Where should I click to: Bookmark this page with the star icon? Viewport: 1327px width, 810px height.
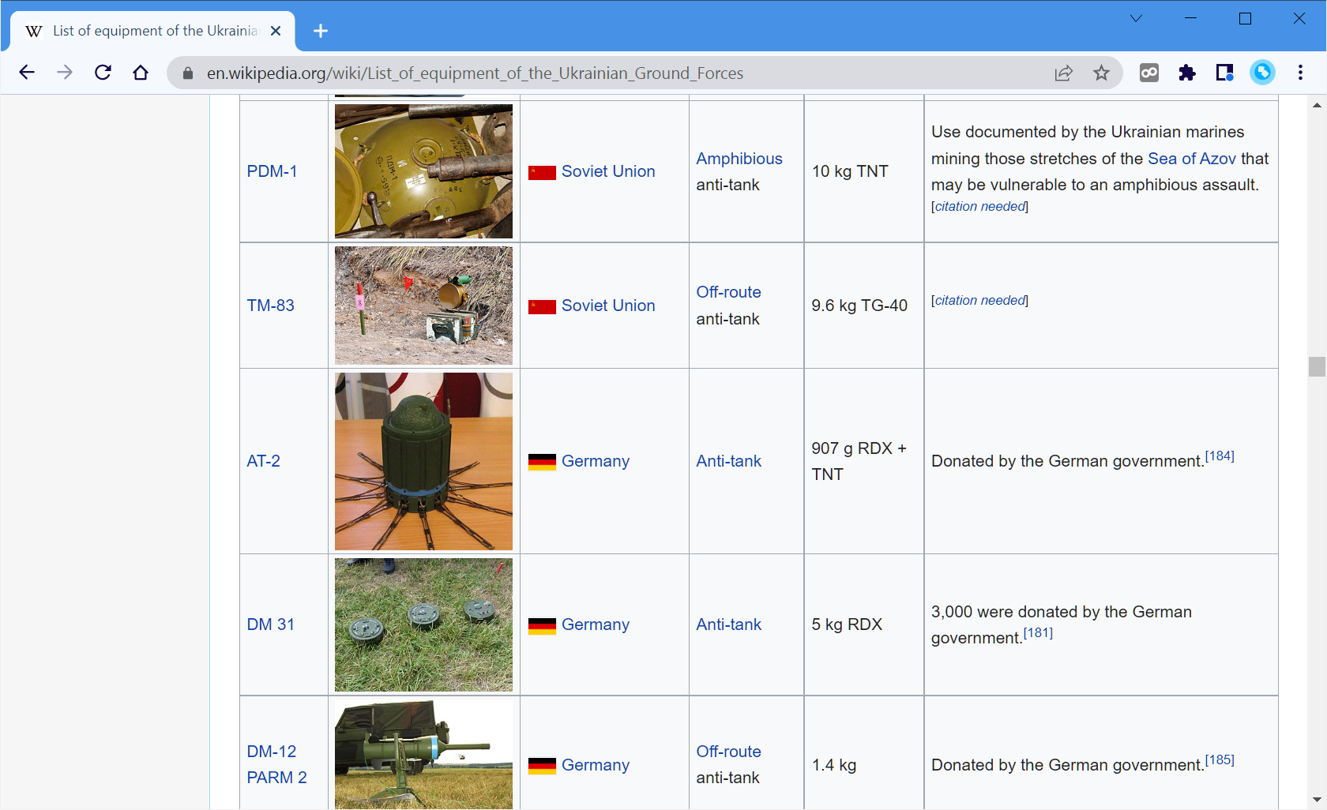(1101, 73)
